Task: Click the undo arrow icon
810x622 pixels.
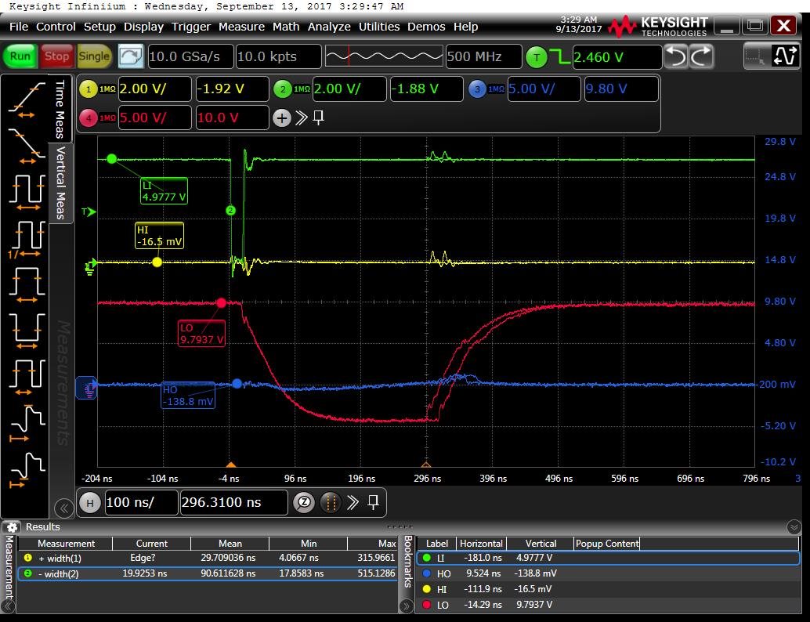Action: [676, 56]
